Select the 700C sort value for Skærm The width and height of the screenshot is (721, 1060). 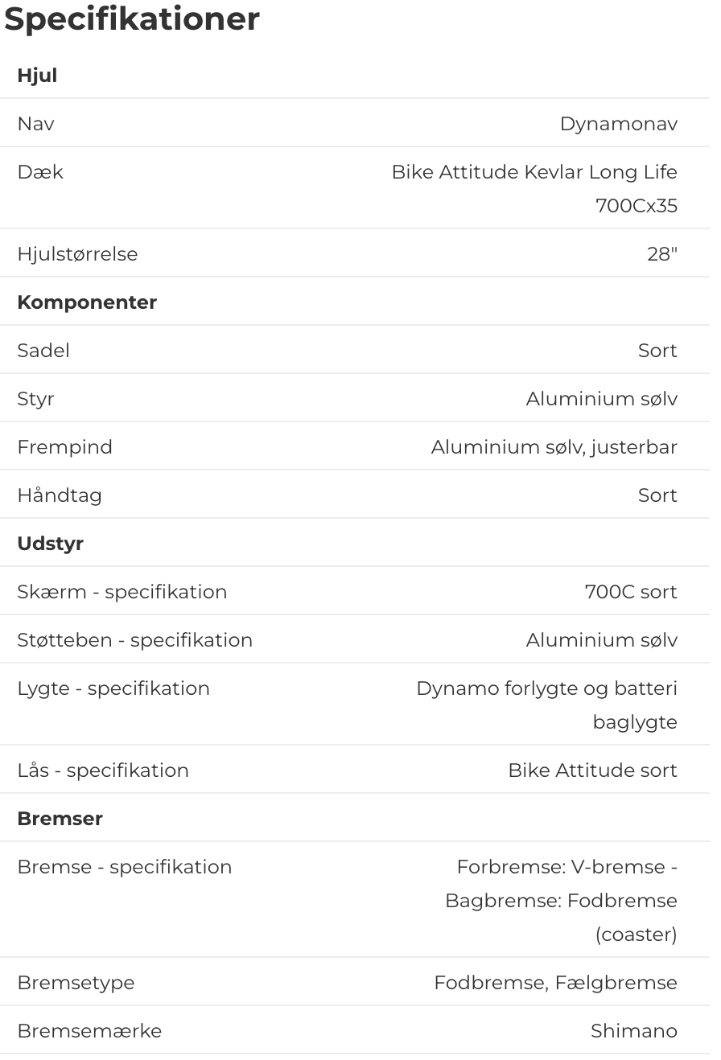tap(630, 592)
